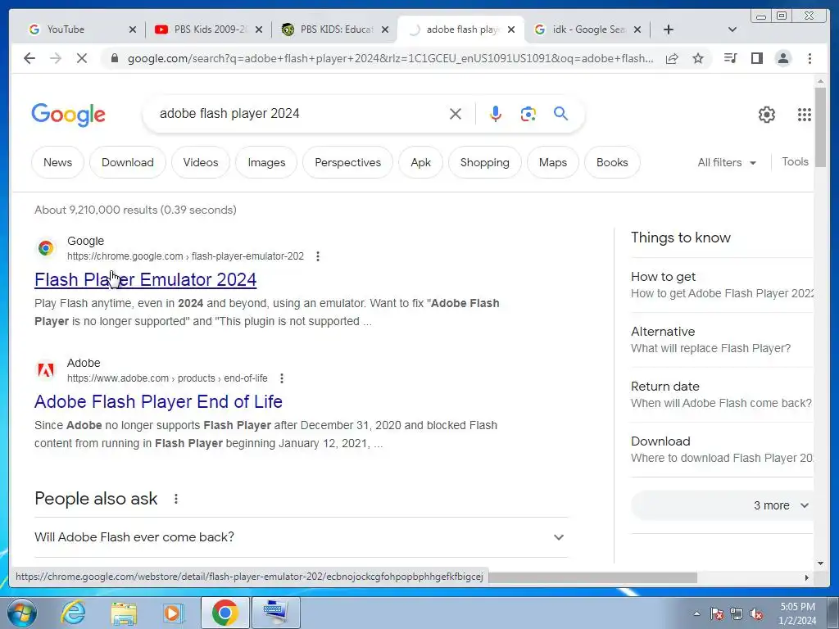The image size is (839, 629).
Task: Open the tab search dropdown arrow
Action: [732, 29]
